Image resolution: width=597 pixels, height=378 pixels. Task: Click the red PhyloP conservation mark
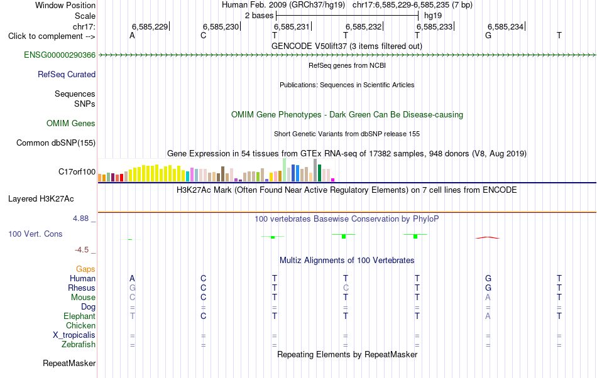tap(488, 238)
